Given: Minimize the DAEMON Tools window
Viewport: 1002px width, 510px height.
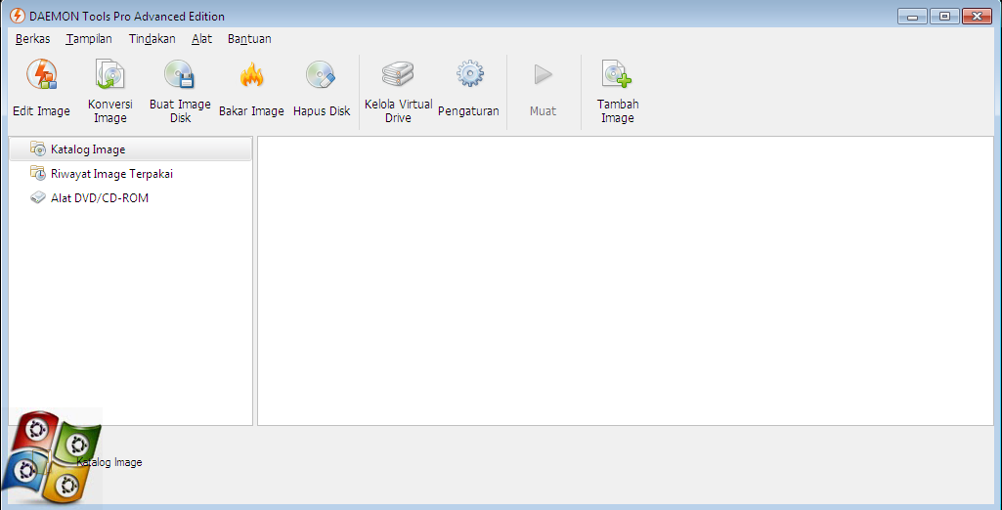Looking at the screenshot, I should 912,17.
